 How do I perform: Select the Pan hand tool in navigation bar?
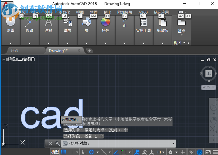tap(213, 120)
